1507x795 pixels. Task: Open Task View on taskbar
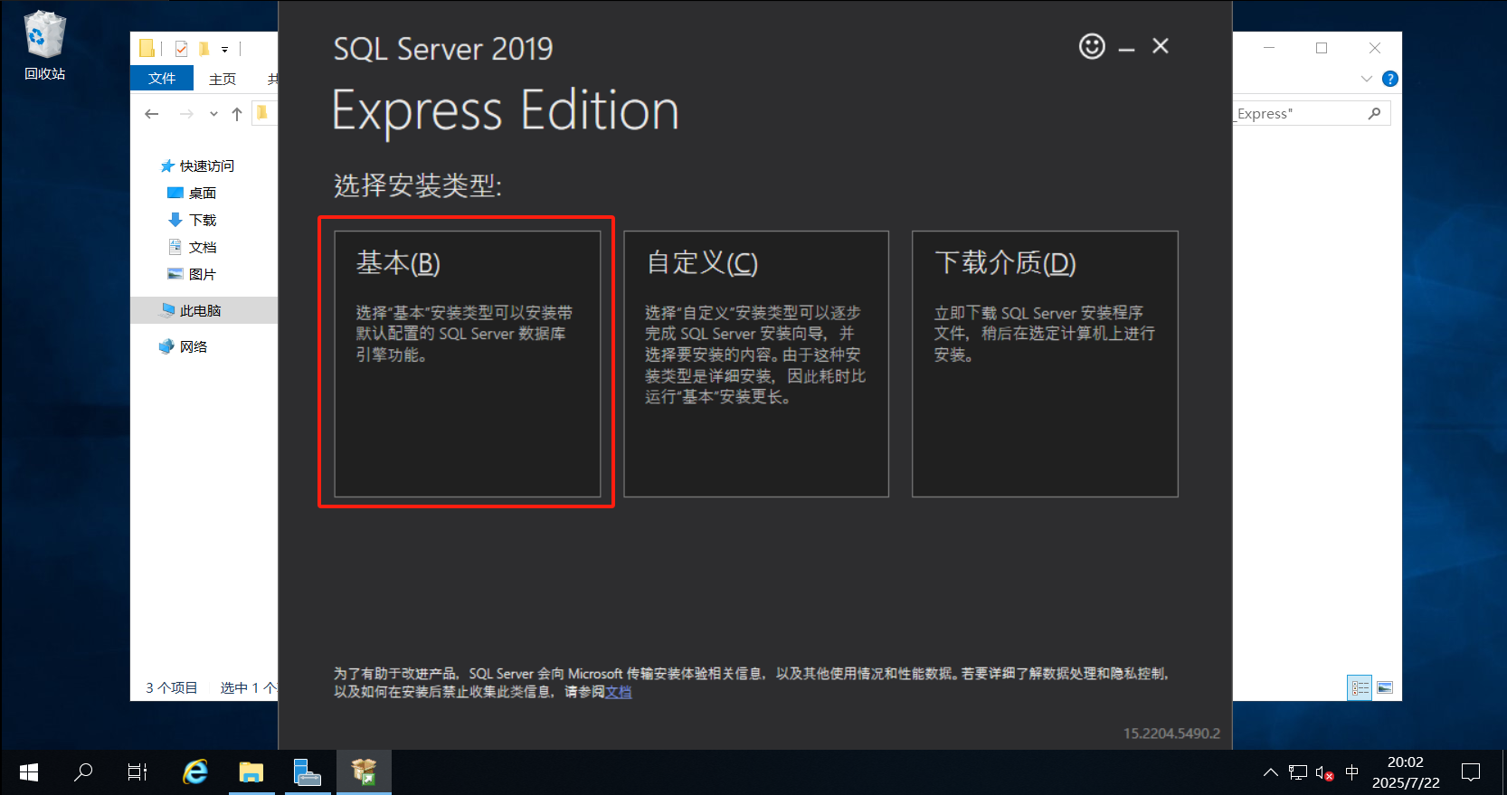pyautogui.click(x=137, y=772)
